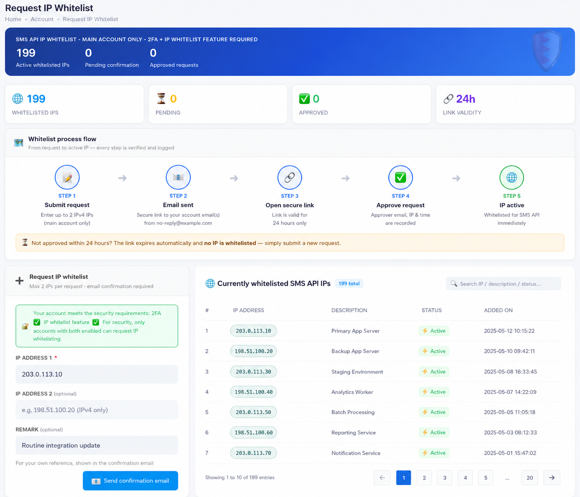
Task: Click the Active status badge for Primary App Server
Action: 434,331
